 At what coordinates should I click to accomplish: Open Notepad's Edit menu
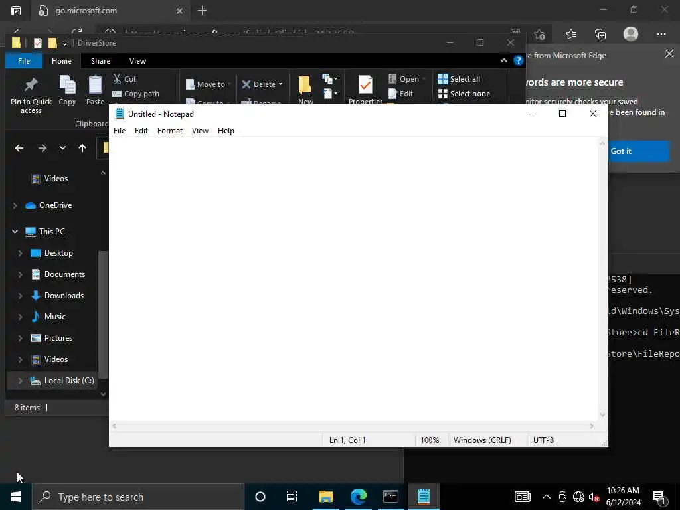(x=141, y=131)
